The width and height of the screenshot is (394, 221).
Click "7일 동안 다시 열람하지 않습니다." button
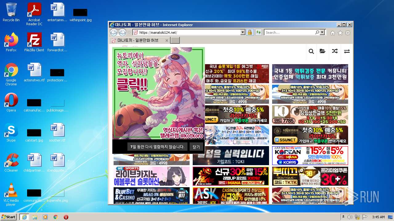[157, 147]
